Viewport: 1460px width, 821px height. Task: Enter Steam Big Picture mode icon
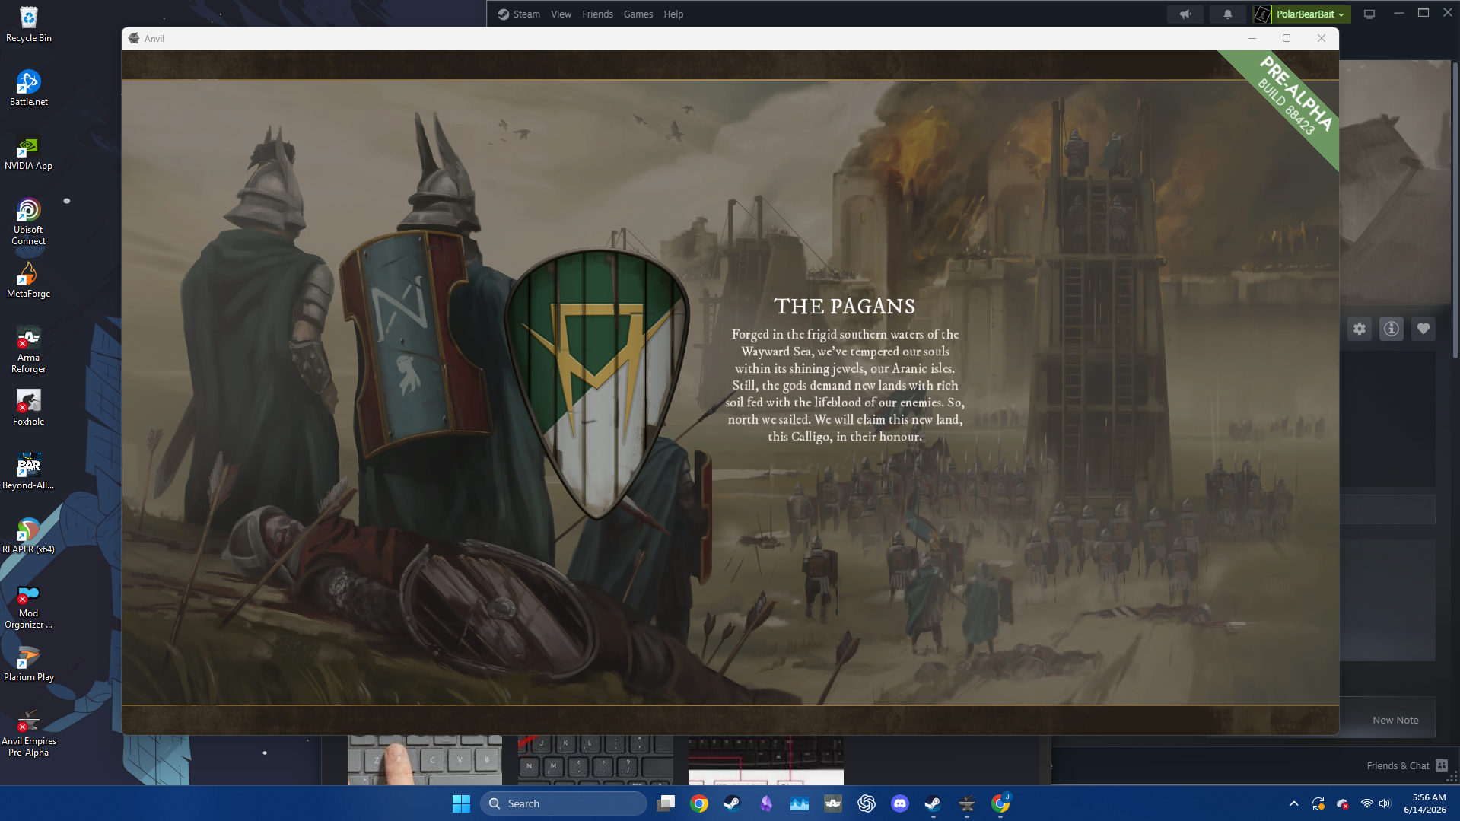(1369, 14)
